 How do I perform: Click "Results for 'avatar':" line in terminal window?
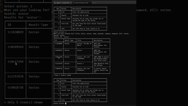tap(62, 37)
